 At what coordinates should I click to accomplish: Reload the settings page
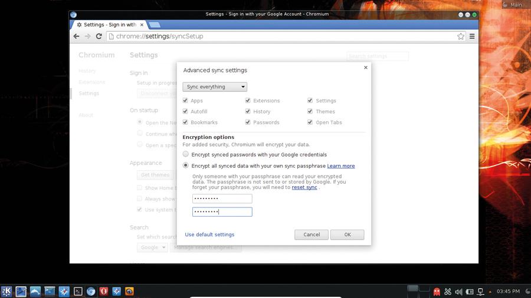[x=99, y=36]
